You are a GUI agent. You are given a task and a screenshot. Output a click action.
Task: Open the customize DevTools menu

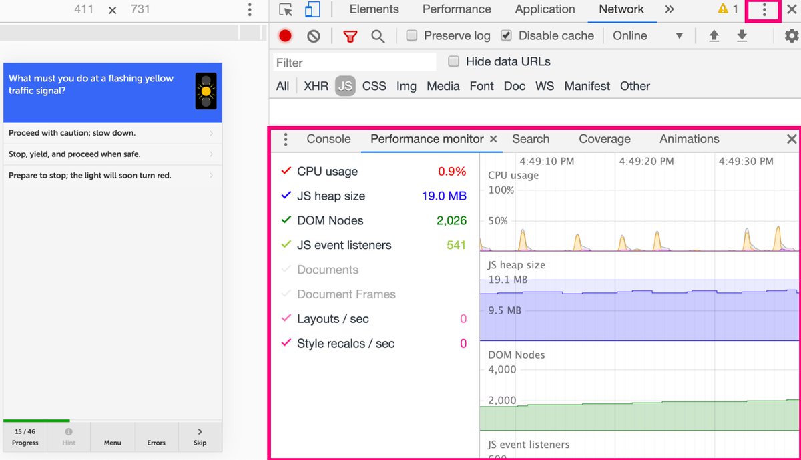763,9
